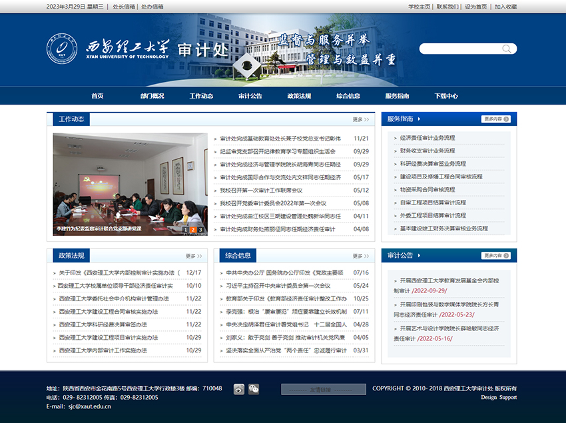Open 工作动态 navigation item

tap(201, 96)
